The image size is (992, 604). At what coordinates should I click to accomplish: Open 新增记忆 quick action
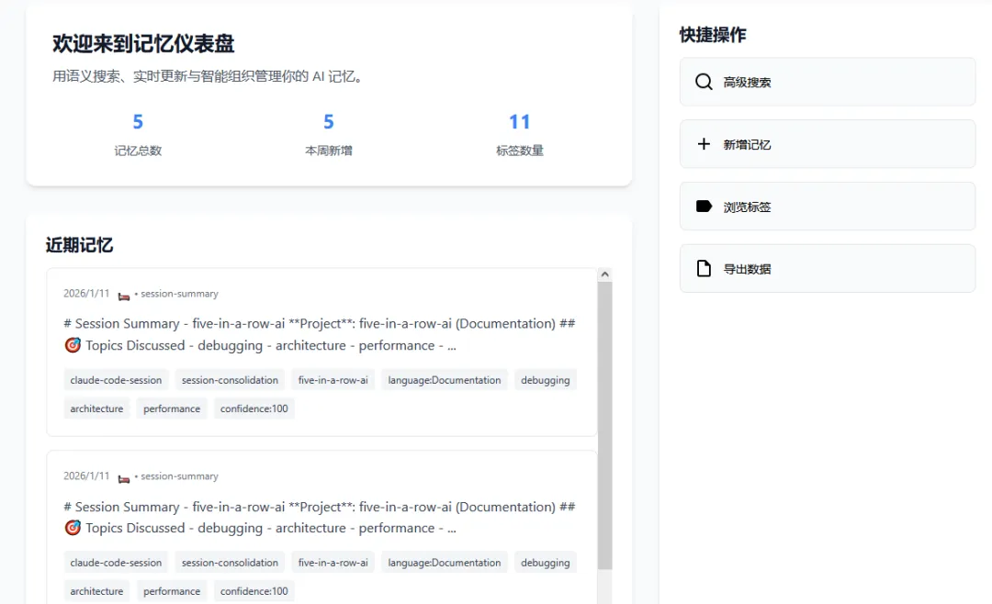point(828,144)
